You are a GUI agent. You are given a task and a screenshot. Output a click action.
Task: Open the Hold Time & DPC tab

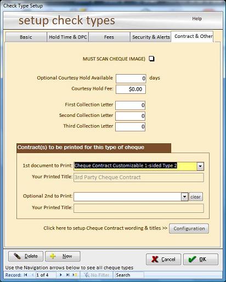[x=68, y=37]
